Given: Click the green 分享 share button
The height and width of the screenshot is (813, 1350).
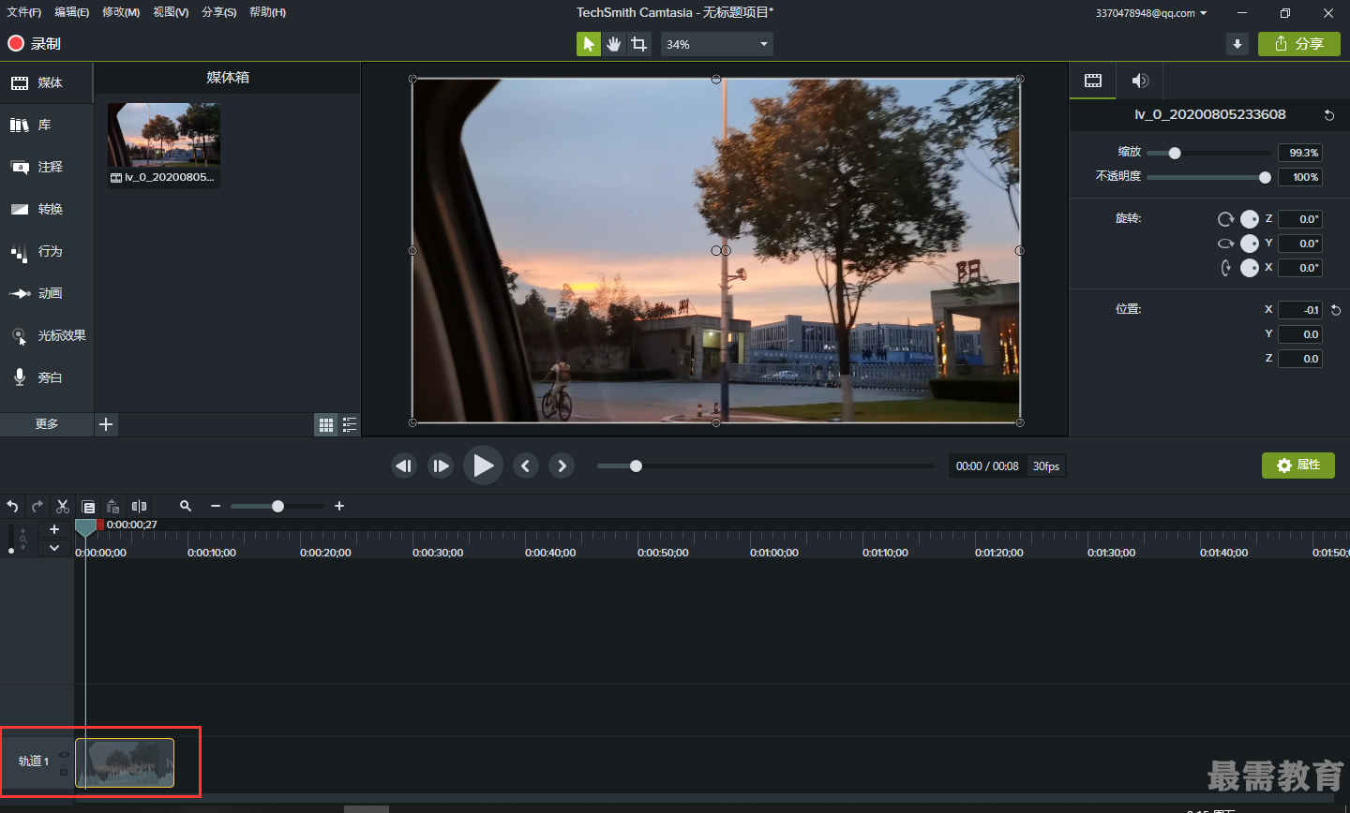Looking at the screenshot, I should click(x=1299, y=44).
